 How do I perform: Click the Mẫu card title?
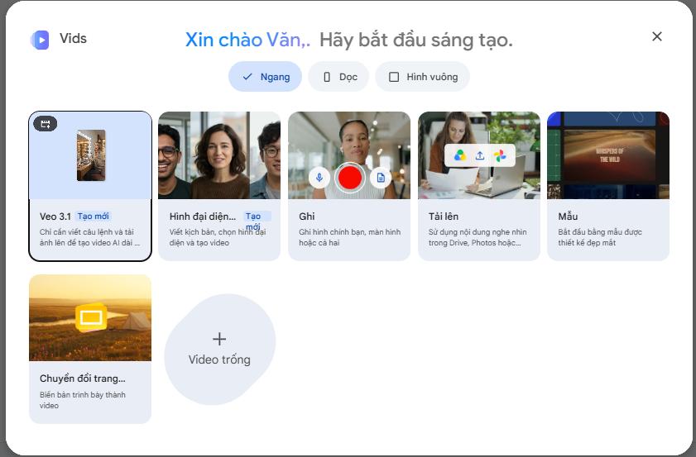click(x=569, y=217)
